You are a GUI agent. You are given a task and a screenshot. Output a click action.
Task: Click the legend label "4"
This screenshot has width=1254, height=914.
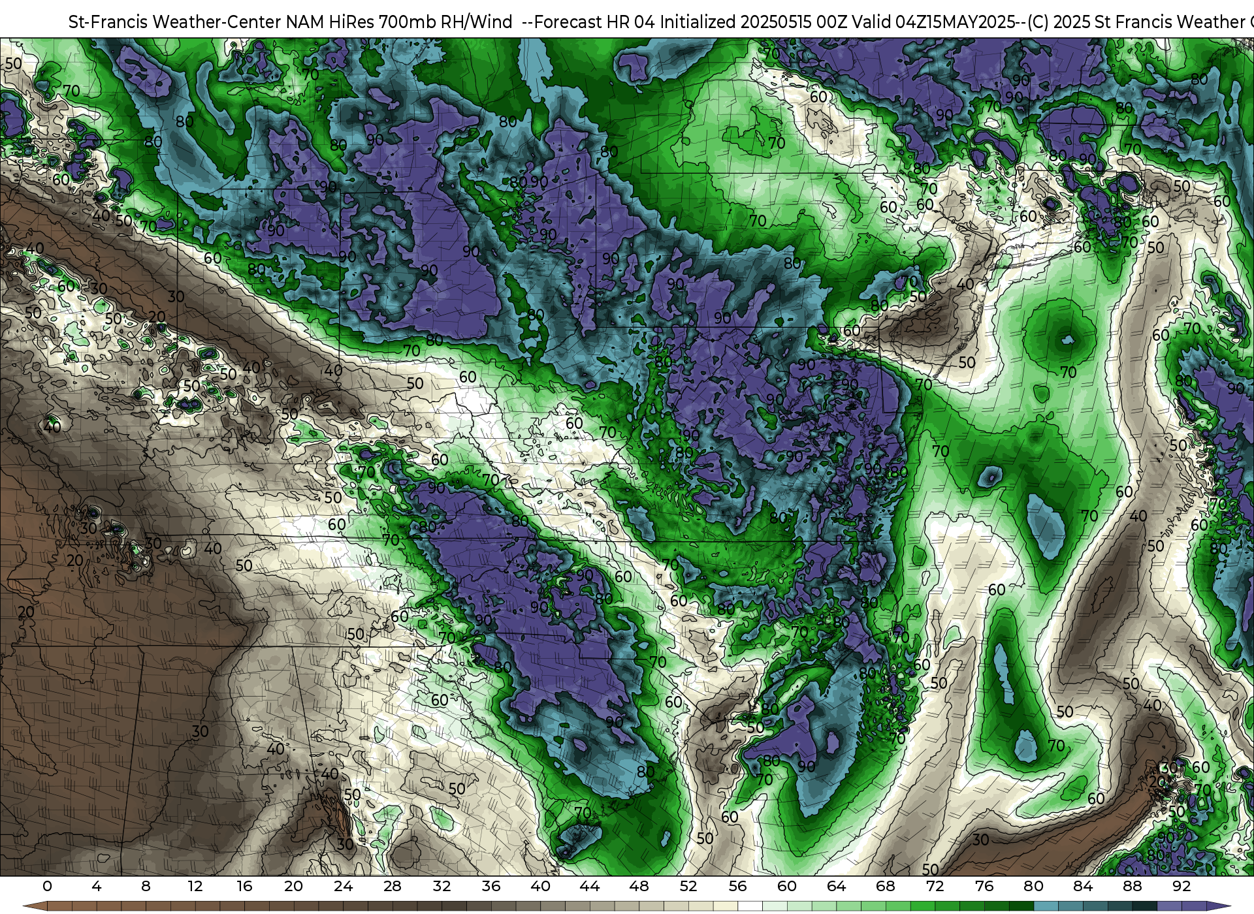tap(97, 886)
